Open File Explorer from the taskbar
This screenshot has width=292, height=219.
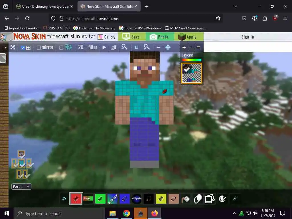[x=112, y=213]
